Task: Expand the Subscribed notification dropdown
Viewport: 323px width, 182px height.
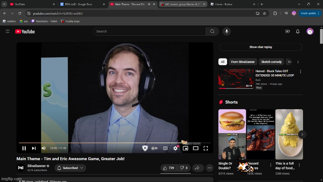Action: [x=70, y=168]
